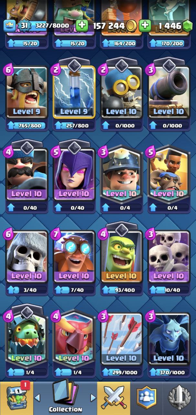Tap the green plus next to gold coins
The height and width of the screenshot is (415, 196).
pos(145,26)
